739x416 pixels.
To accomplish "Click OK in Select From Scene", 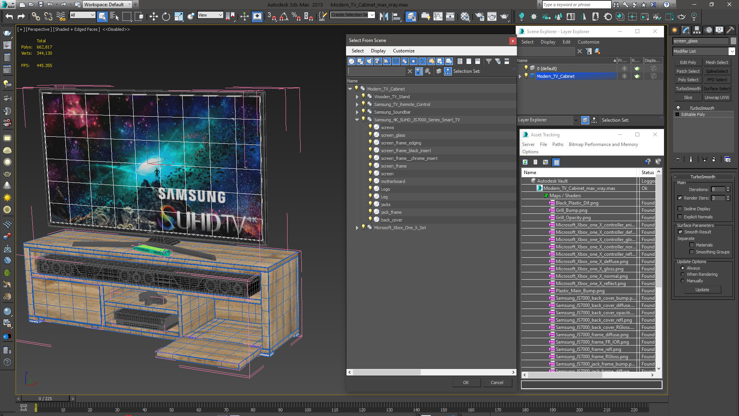I will pos(466,382).
